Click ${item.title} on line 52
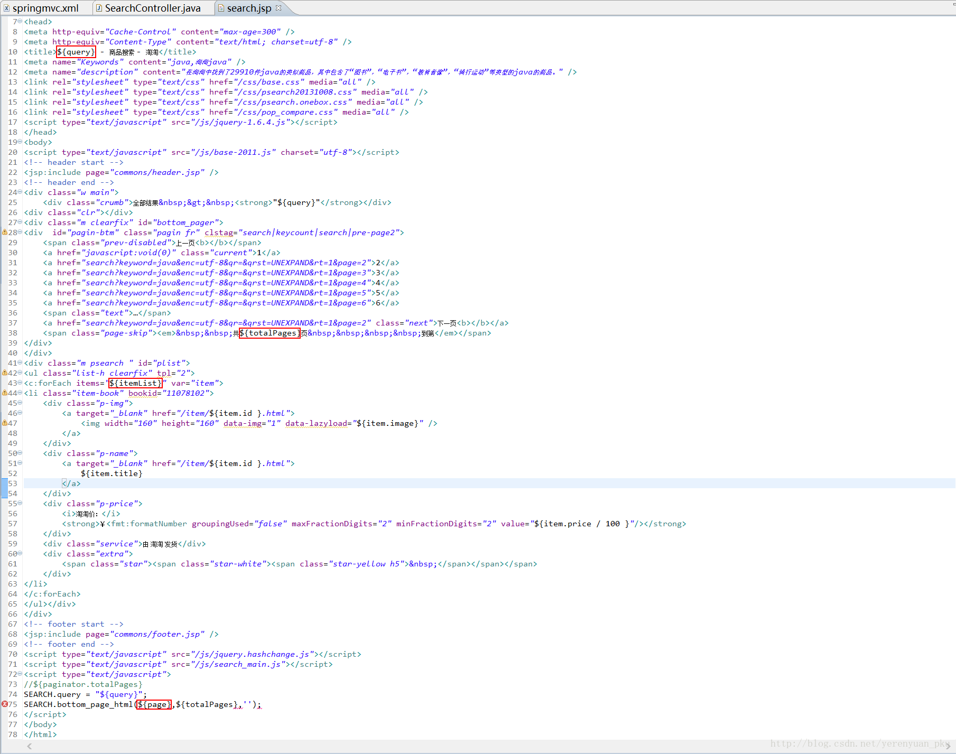This screenshot has width=956, height=754. (x=112, y=473)
